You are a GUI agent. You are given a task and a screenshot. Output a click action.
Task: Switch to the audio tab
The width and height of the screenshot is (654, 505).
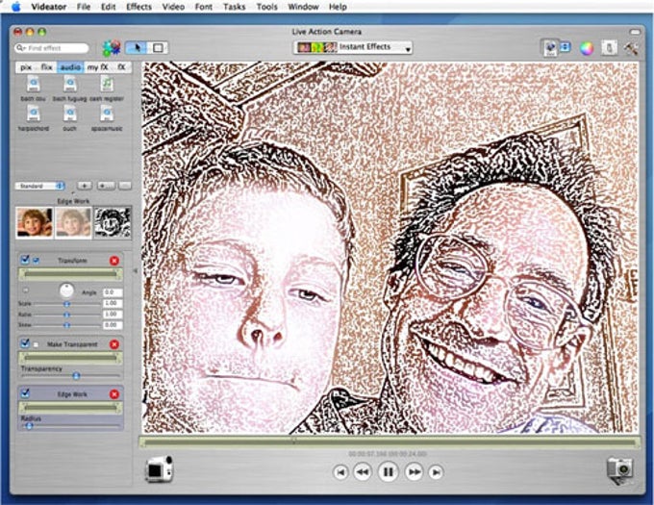(70, 67)
